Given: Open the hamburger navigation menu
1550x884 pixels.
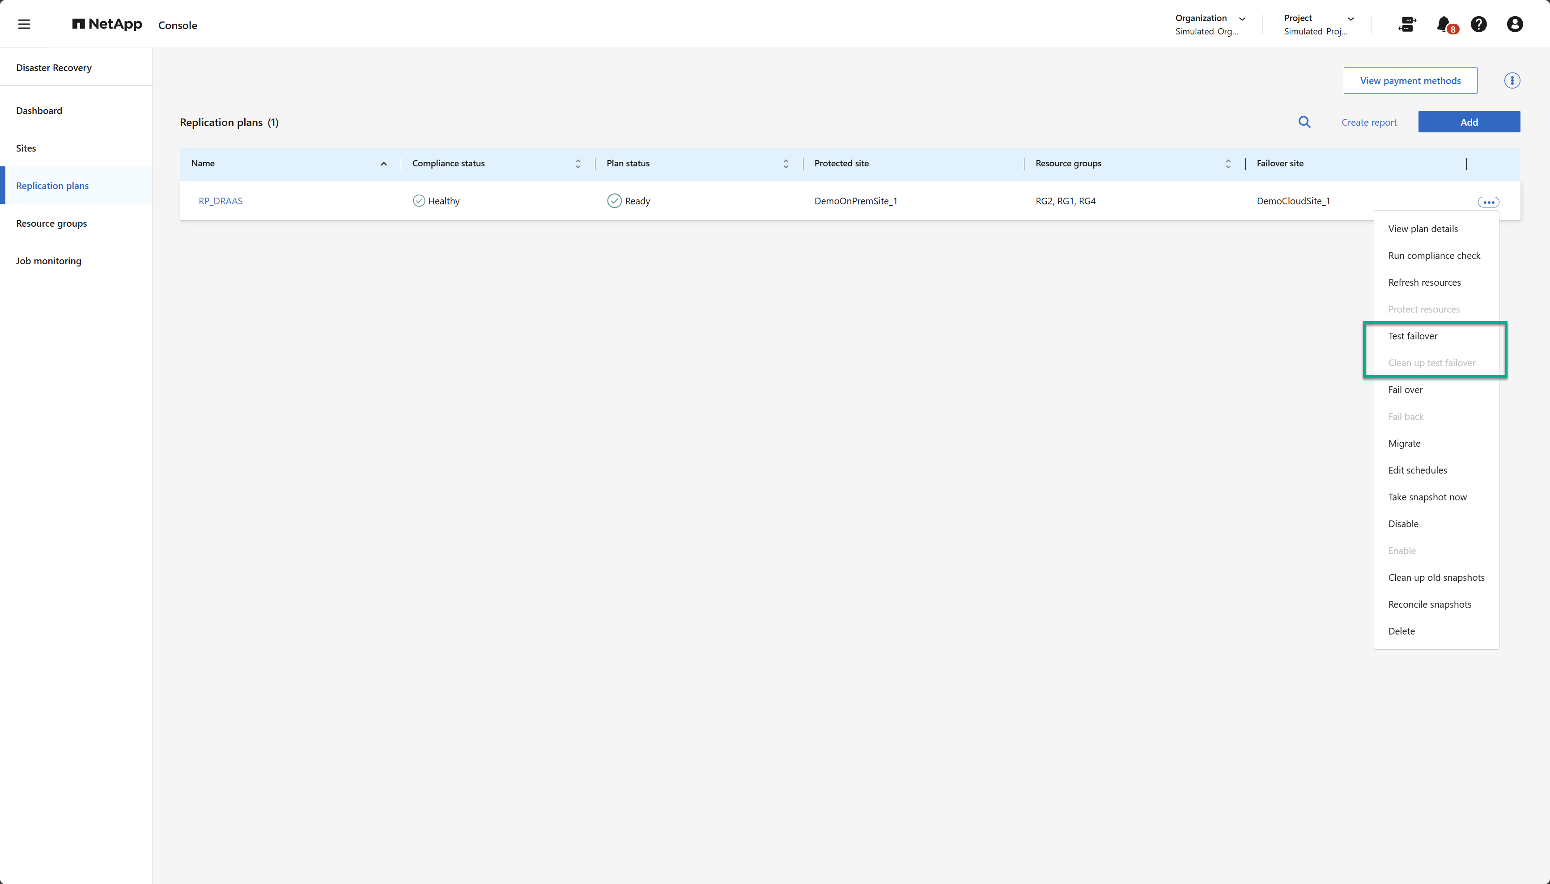Looking at the screenshot, I should (x=24, y=24).
